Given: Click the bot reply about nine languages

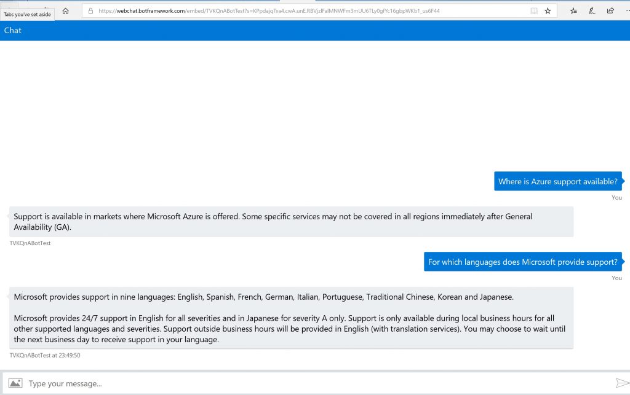Looking at the screenshot, I should pyautogui.click(x=291, y=318).
